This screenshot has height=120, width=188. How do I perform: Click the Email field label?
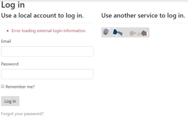(6, 41)
